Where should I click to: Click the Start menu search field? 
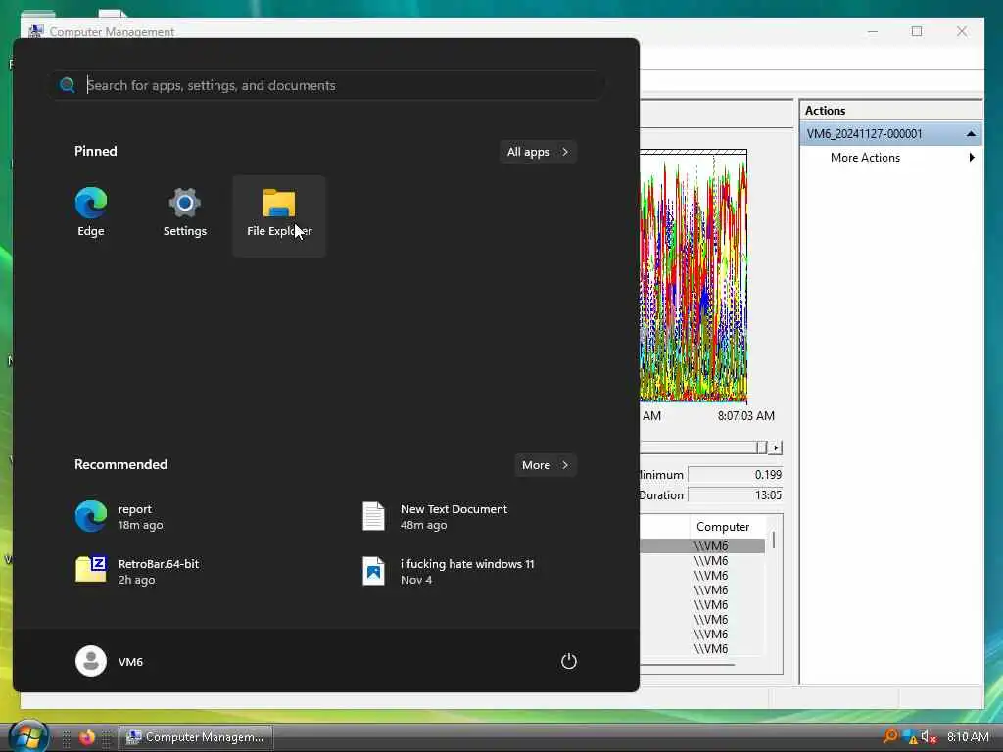pos(327,85)
